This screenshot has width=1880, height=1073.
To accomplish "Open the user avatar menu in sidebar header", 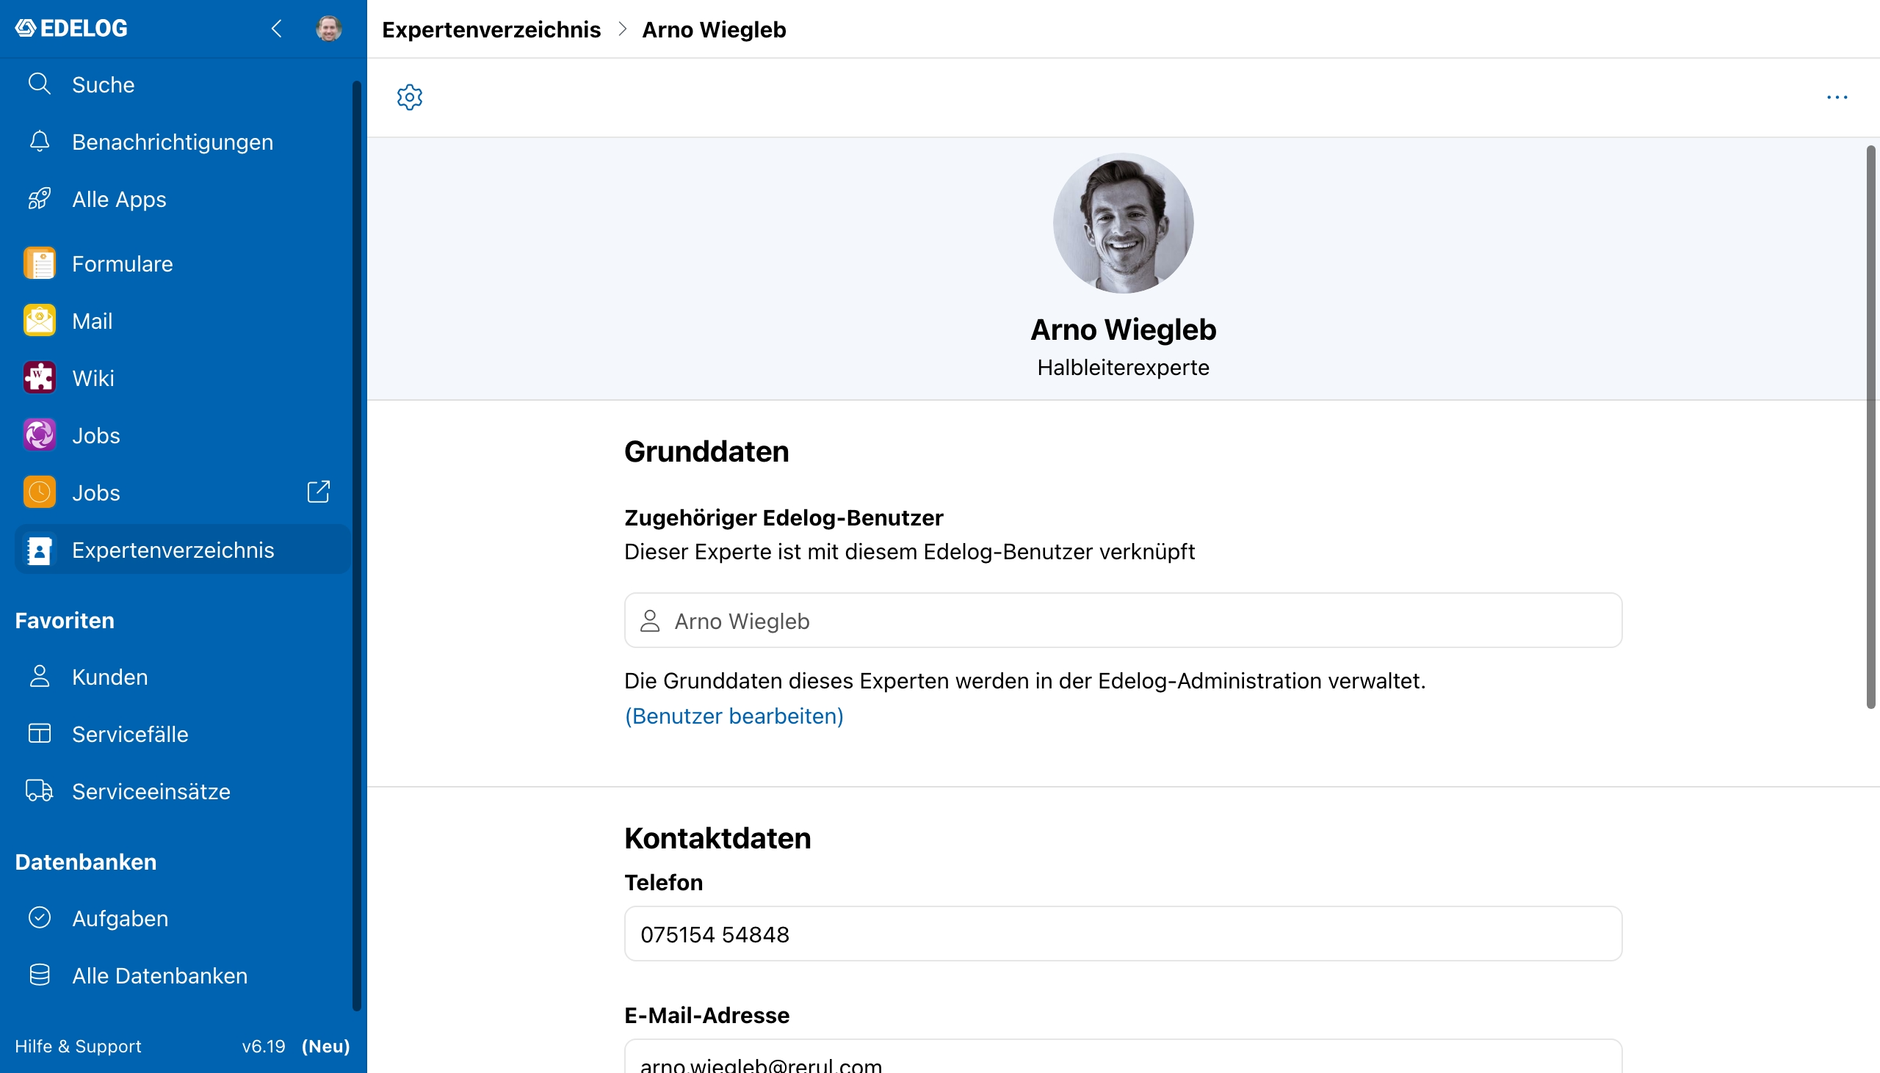I will [x=329, y=29].
